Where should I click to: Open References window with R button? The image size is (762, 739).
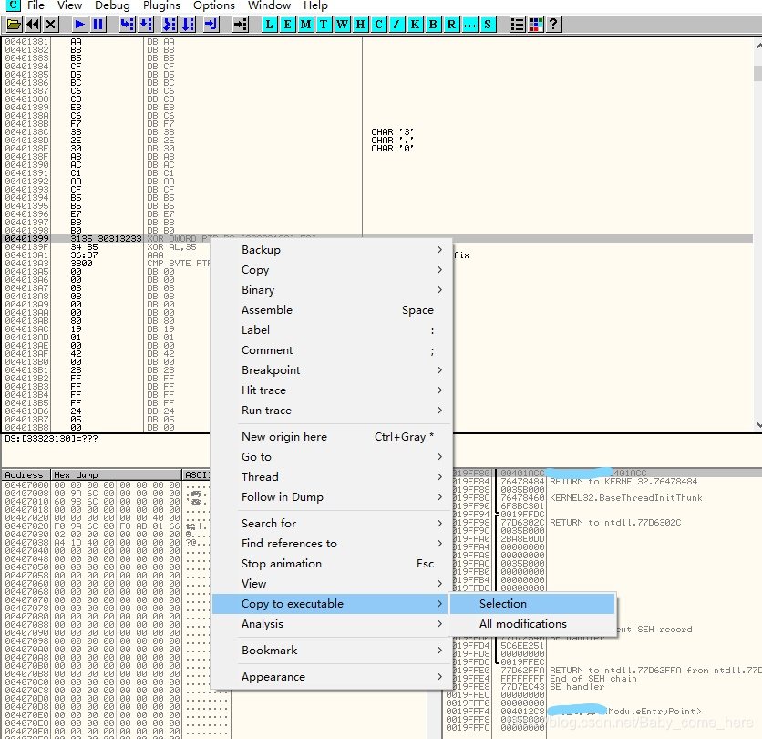(x=451, y=25)
